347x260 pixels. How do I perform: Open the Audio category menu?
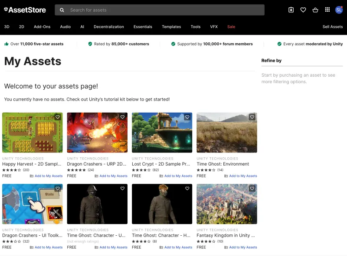[65, 27]
